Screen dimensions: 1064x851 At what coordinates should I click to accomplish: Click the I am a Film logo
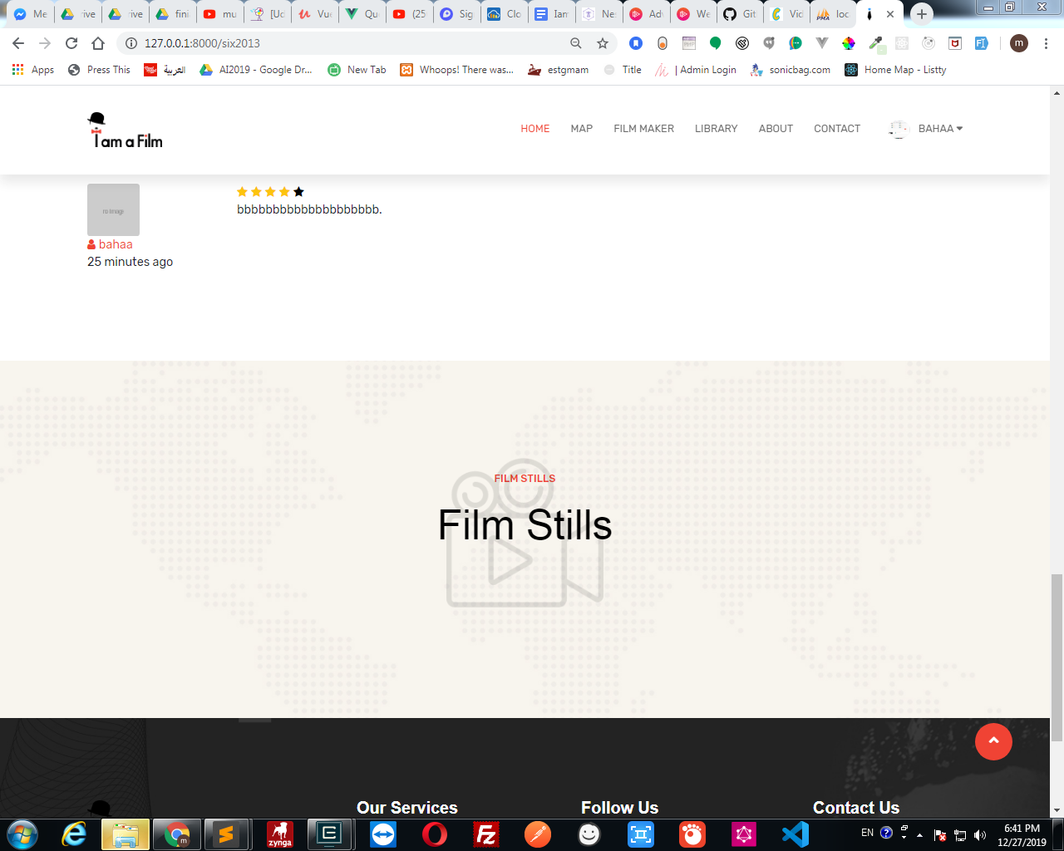(126, 131)
